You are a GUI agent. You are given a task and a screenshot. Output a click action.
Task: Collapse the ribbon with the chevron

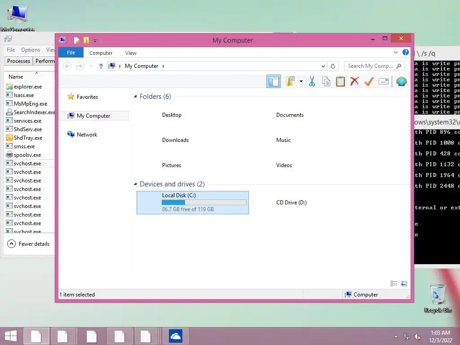pos(395,53)
